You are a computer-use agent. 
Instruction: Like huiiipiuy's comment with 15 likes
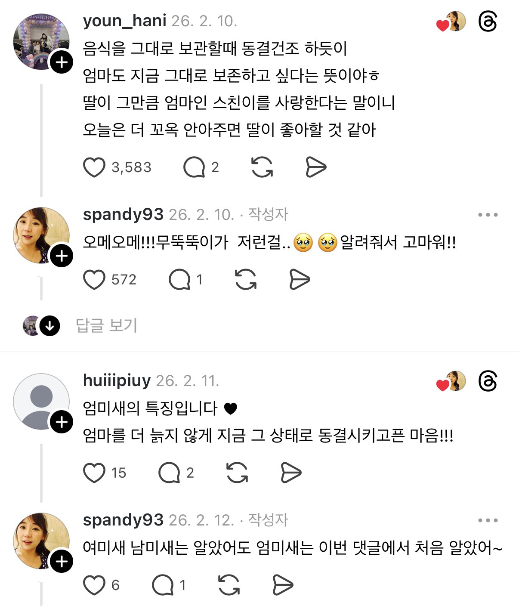[x=94, y=473]
